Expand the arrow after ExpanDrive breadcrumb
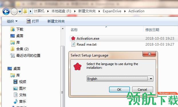 pyautogui.click(x=125, y=11)
